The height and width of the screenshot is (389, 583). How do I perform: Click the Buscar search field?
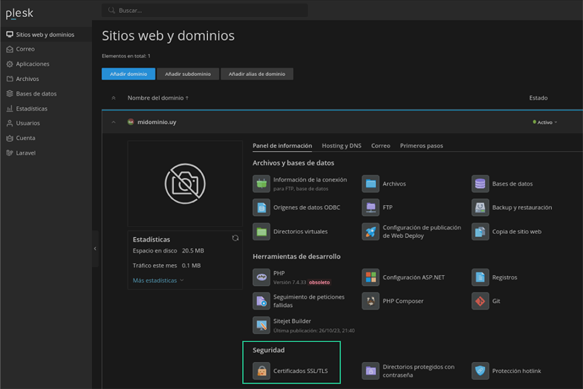(x=205, y=10)
